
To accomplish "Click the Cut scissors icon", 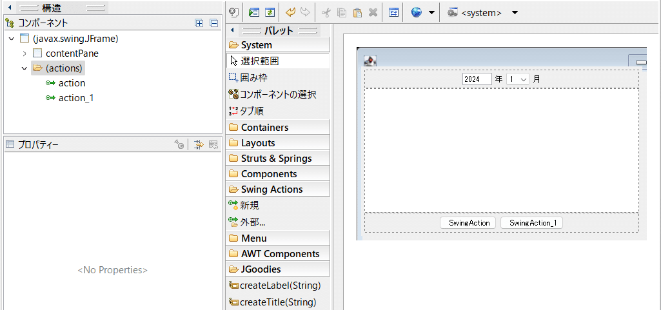I will click(326, 13).
